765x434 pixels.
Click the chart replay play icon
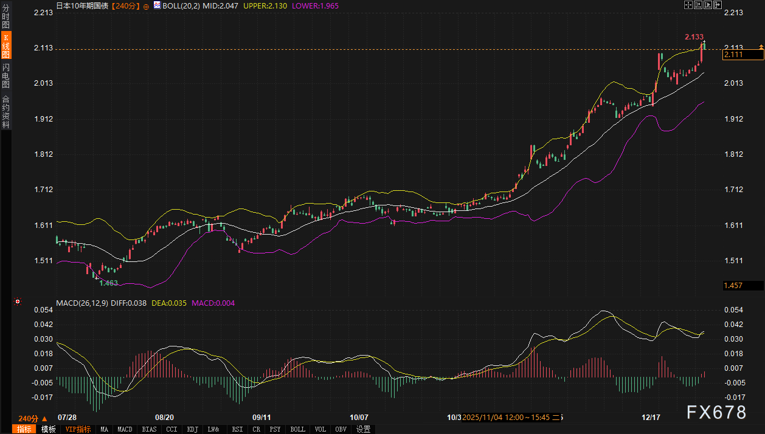click(x=708, y=5)
